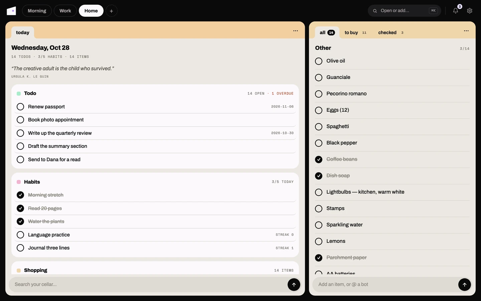Select the 'today' panel tab
This screenshot has height=301, width=481.
point(23,32)
